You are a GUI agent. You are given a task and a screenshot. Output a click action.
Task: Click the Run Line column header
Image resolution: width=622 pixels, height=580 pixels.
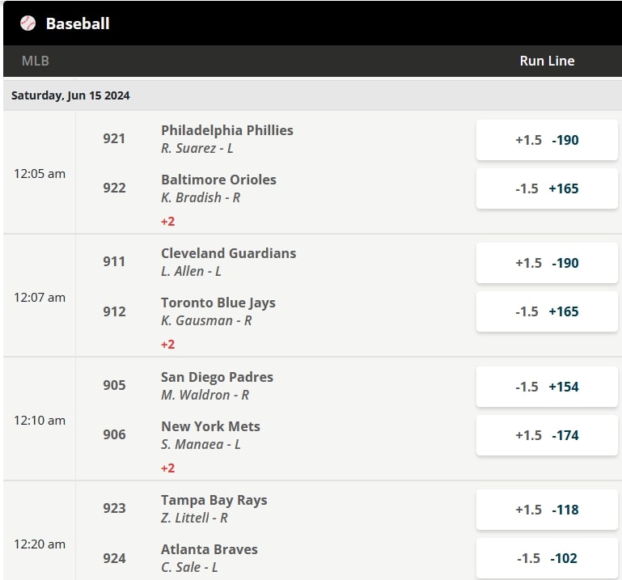547,61
